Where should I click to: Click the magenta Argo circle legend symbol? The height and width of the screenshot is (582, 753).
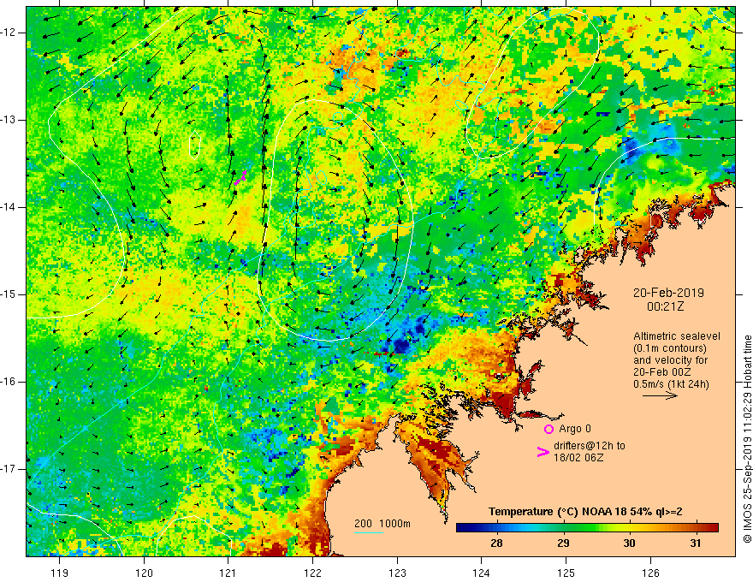point(548,429)
